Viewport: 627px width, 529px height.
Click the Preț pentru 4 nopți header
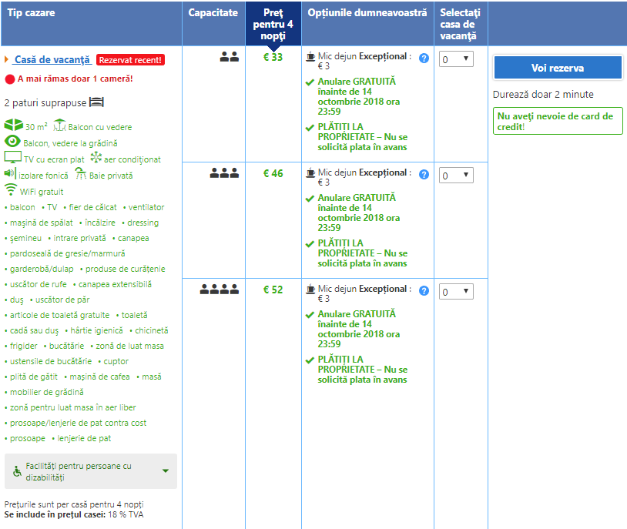[273, 25]
